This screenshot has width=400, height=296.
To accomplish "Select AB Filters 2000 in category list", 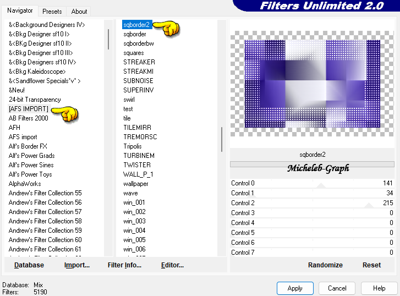I will [29, 118].
